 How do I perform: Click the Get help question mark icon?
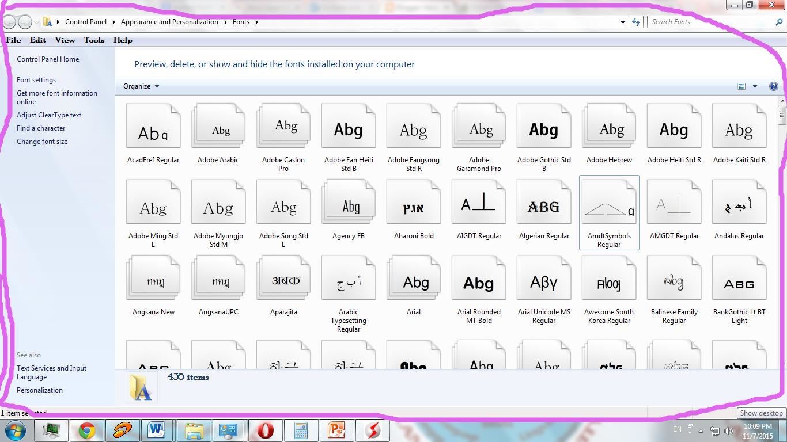pos(774,86)
